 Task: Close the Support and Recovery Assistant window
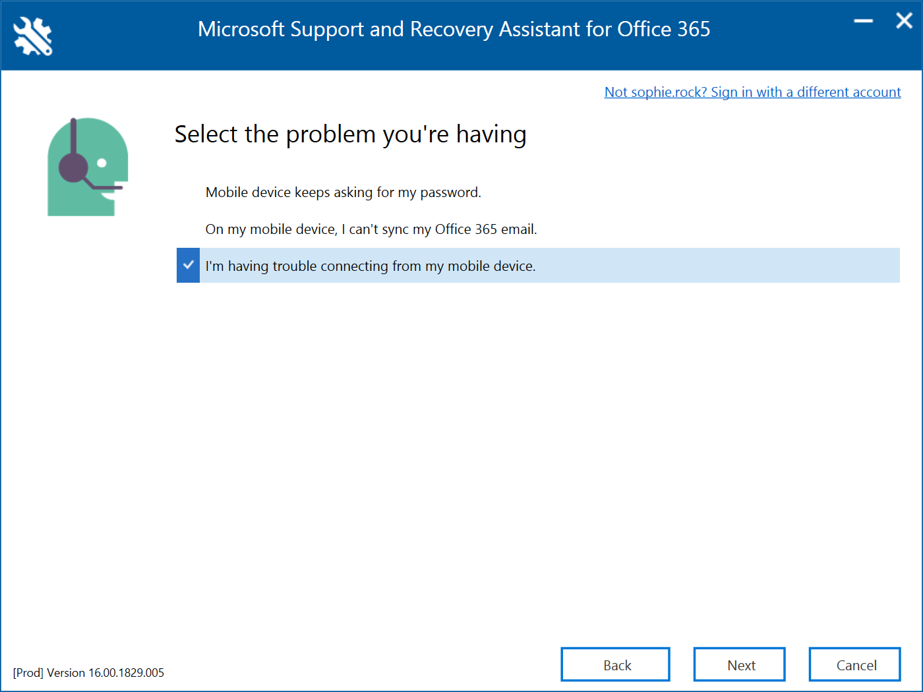(x=904, y=21)
